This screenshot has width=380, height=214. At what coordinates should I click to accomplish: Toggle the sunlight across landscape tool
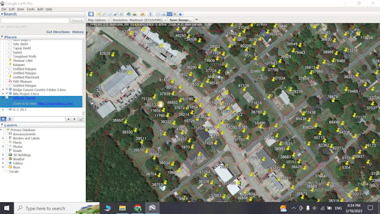coord(135,14)
